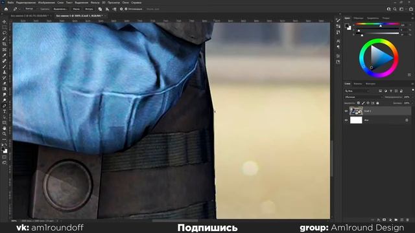This screenshot has height=233, width=415.
Task: Open Paragraph panel icon in collapsed dock
Action: point(338,47)
